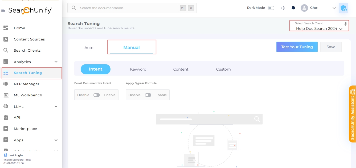The image size is (356, 168).
Task: Open ML Workbench in sidebar
Action: (28, 95)
